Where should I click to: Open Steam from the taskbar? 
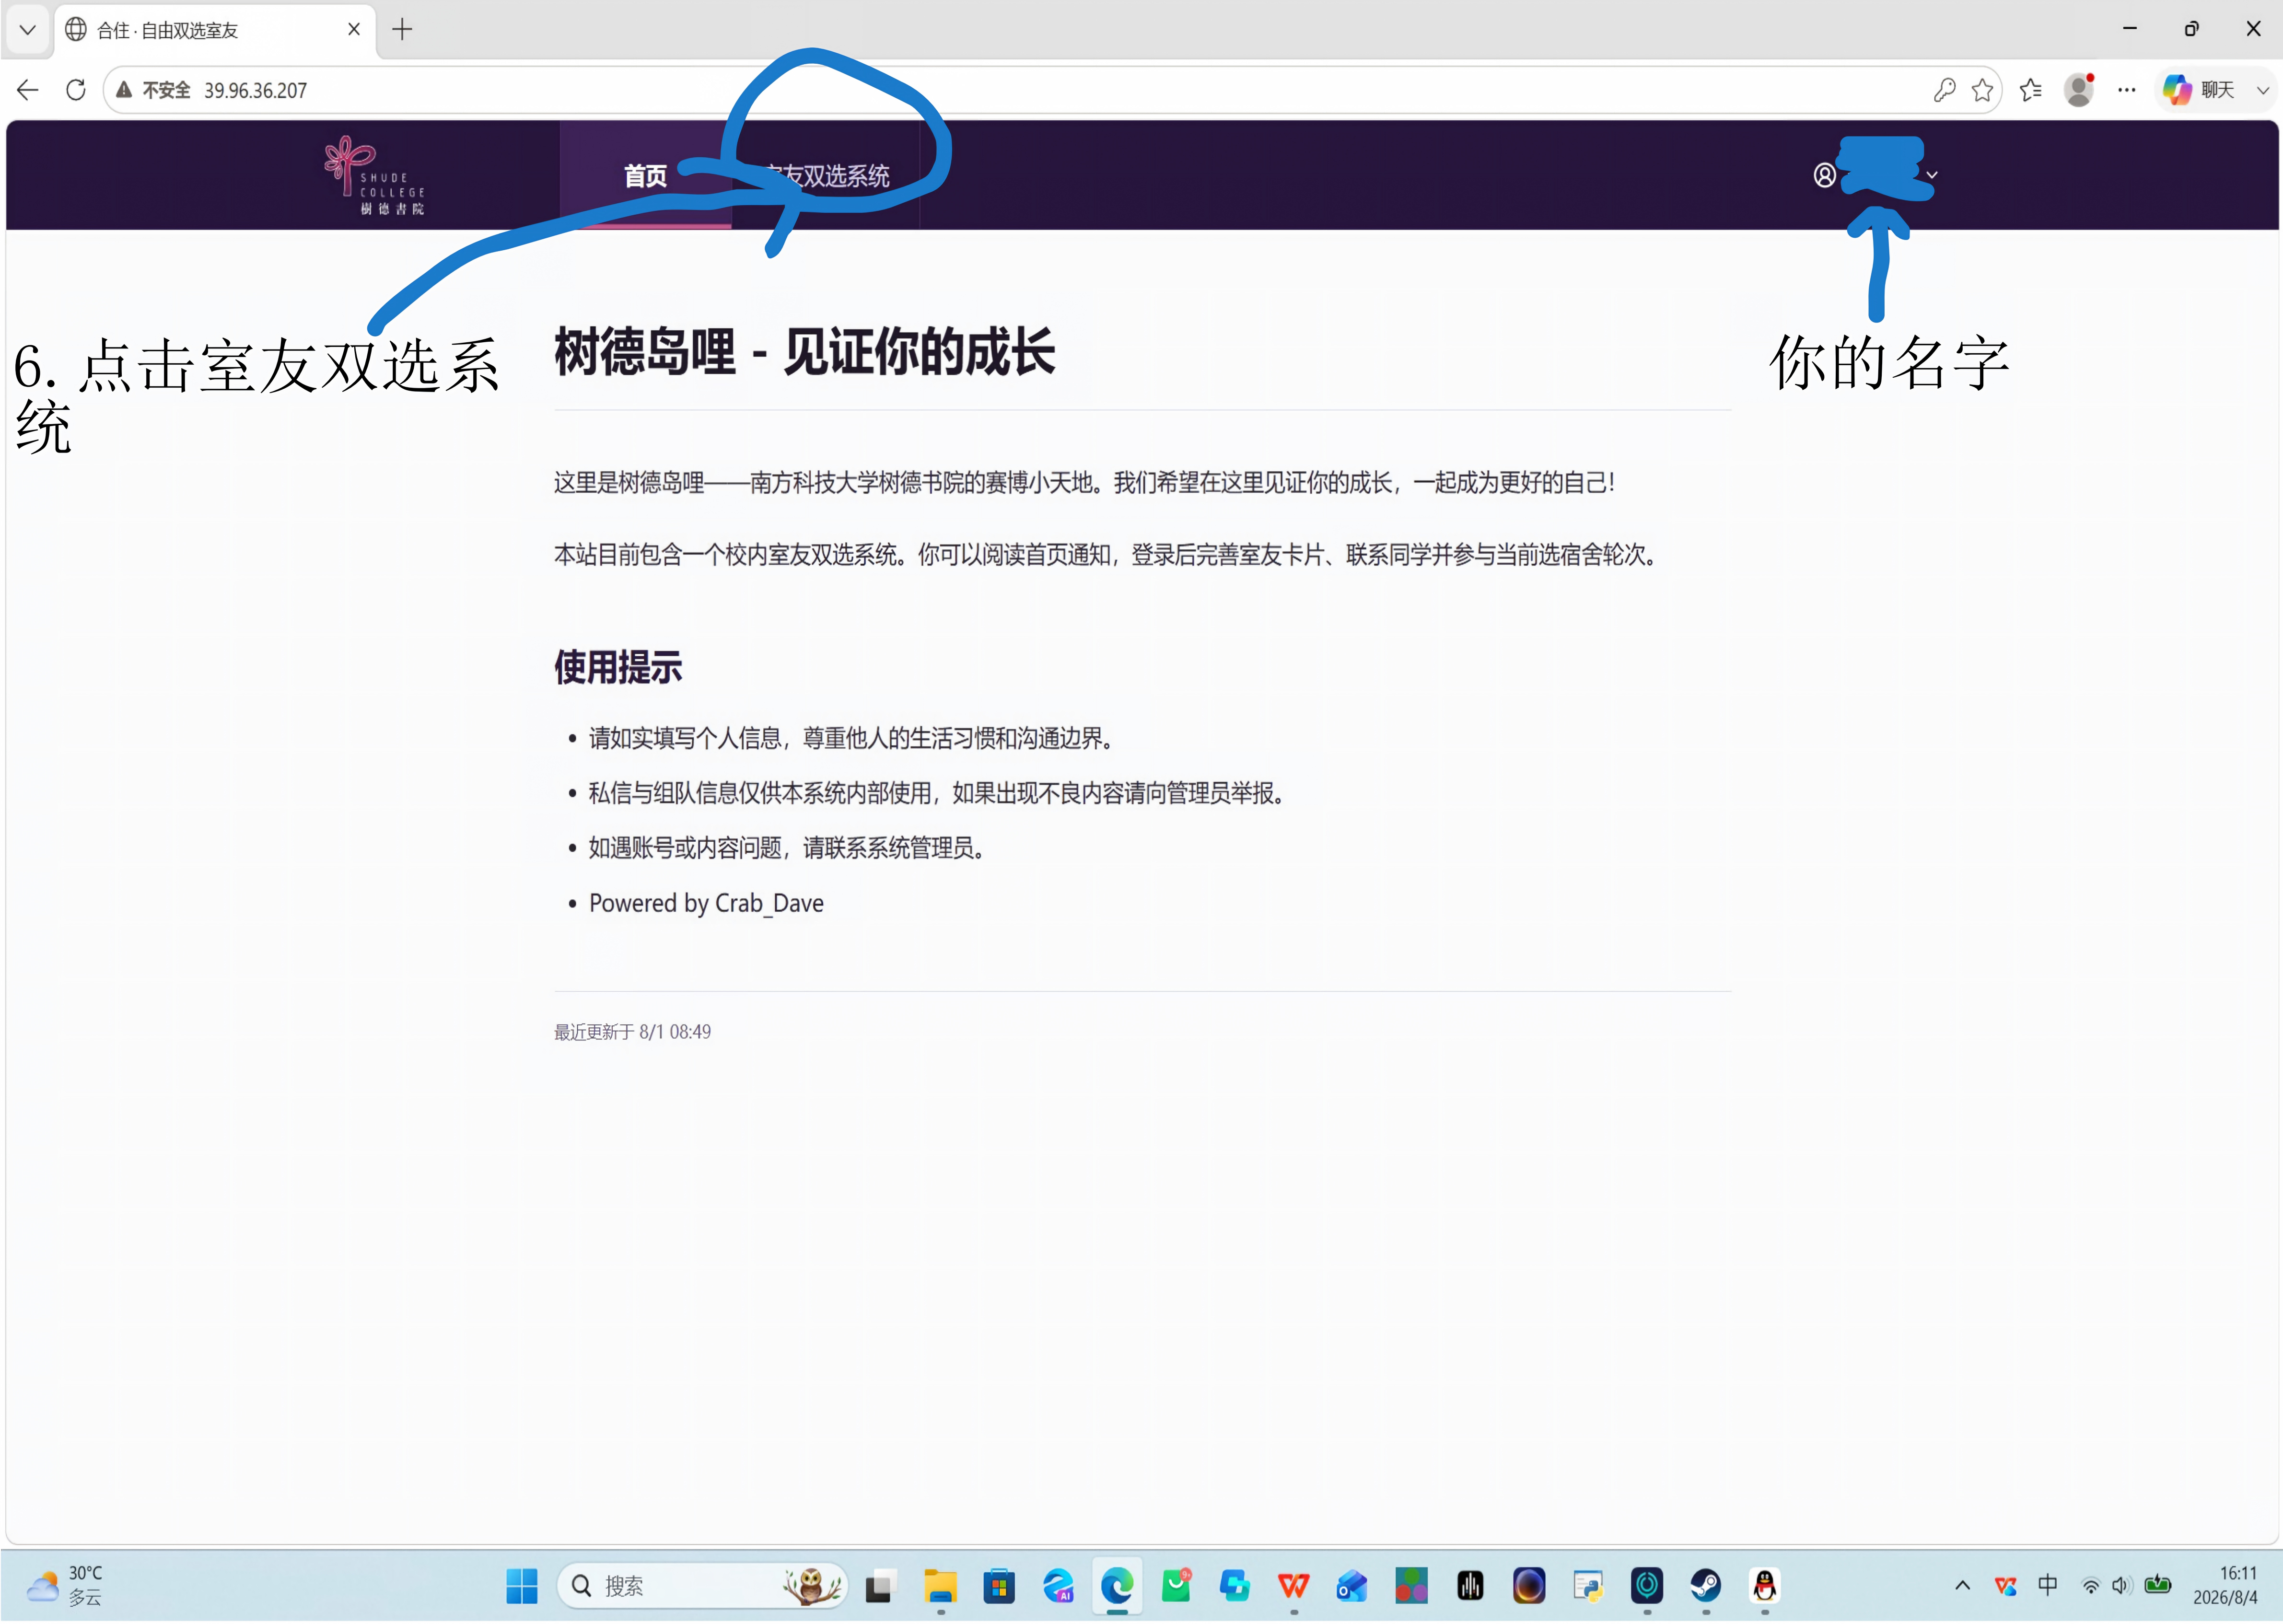1706,1586
